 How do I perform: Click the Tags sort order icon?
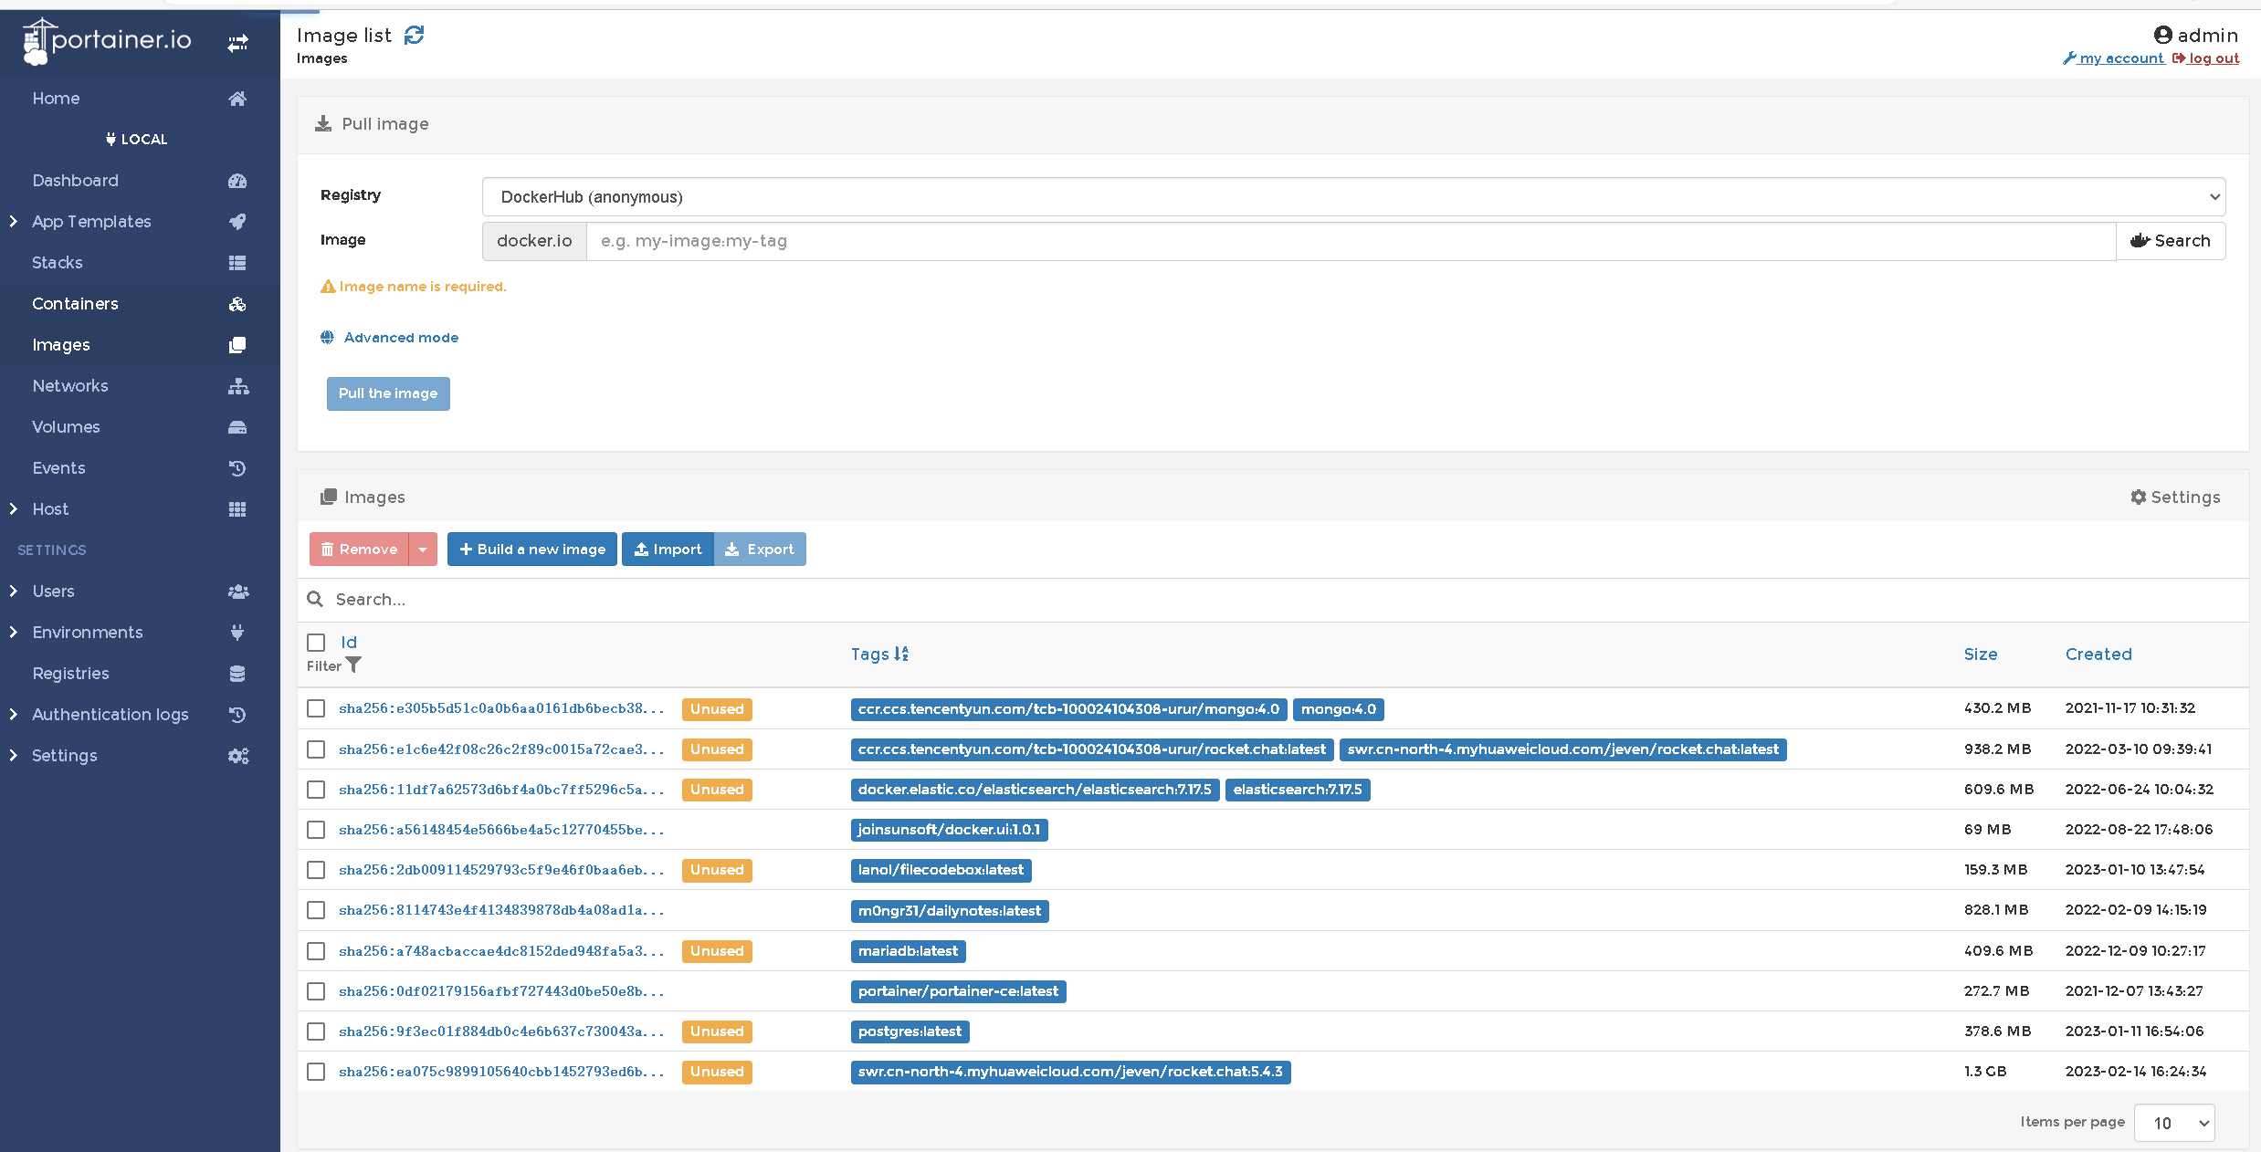tap(901, 654)
